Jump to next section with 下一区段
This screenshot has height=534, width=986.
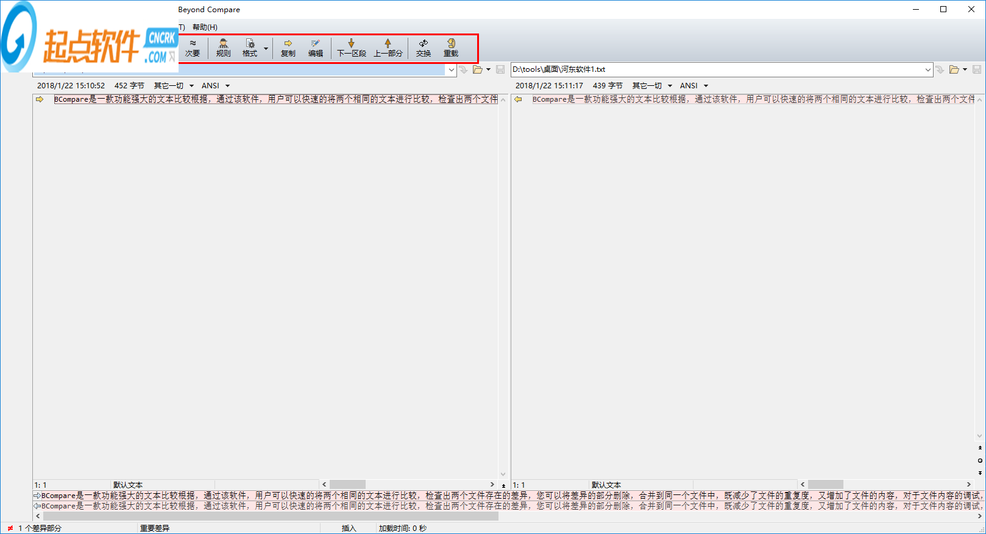352,48
